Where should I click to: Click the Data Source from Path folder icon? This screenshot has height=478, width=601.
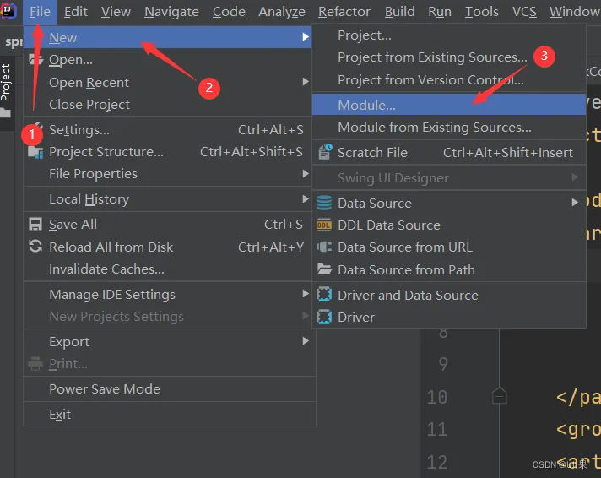coord(325,269)
